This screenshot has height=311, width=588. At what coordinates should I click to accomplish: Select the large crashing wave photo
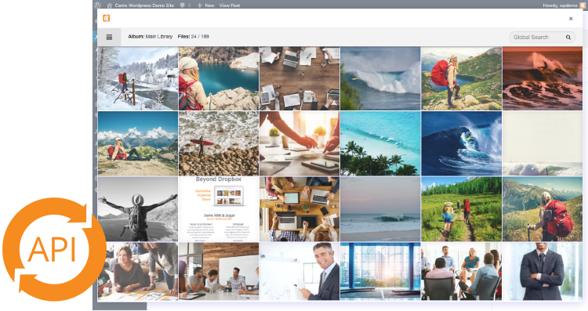[380, 78]
